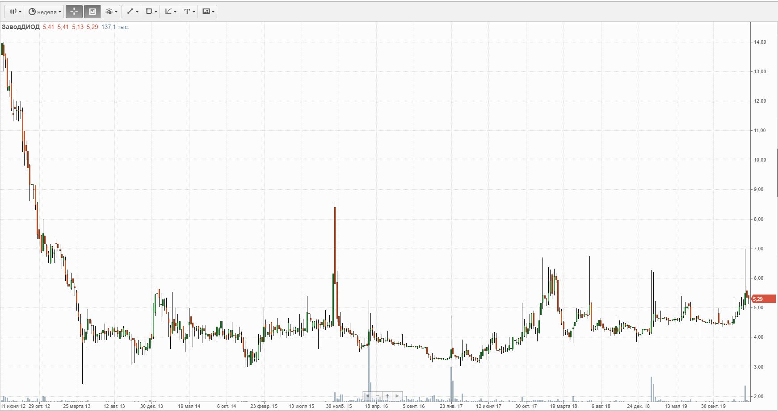Click the 137,1 тыс. volume value
Image resolution: width=778 pixels, height=411 pixels.
coord(115,27)
